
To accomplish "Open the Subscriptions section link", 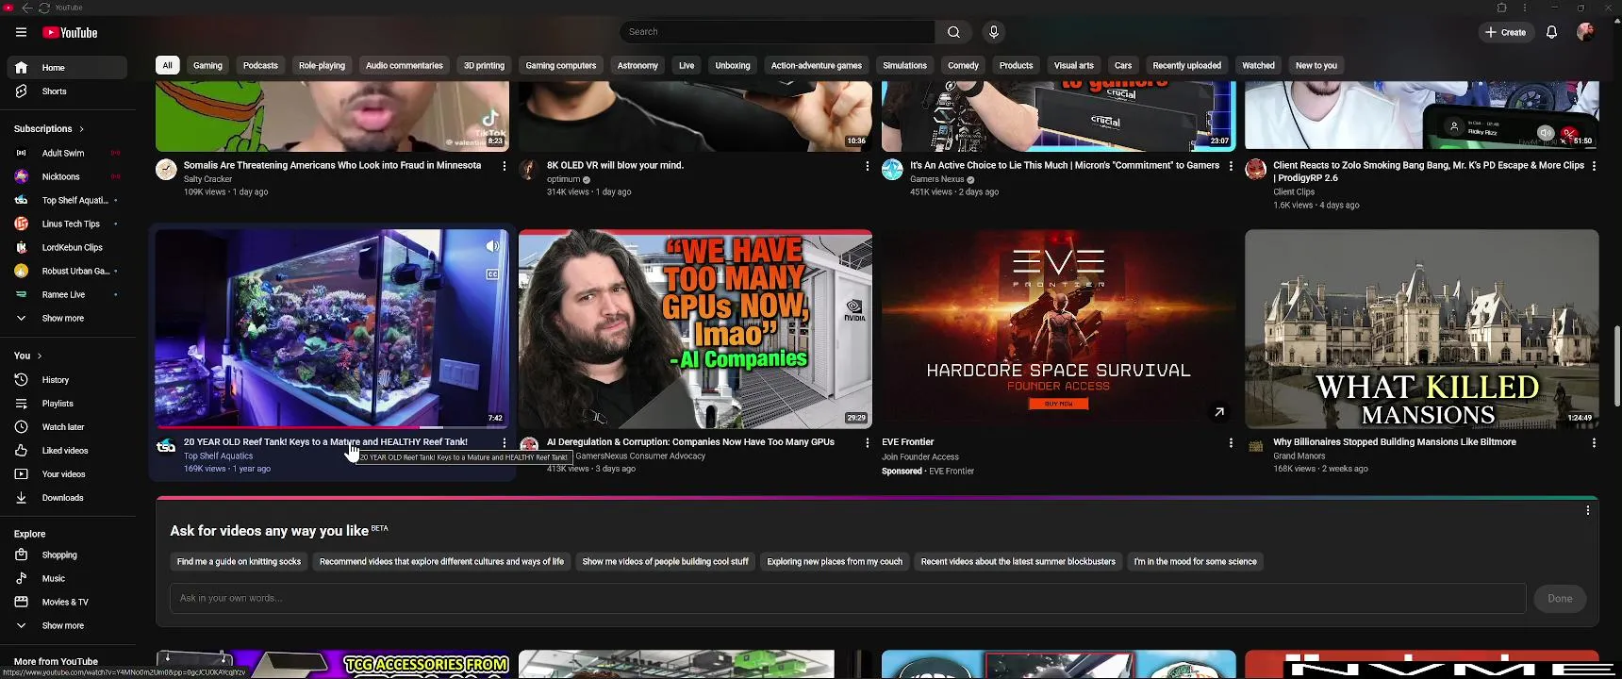I will pos(48,129).
